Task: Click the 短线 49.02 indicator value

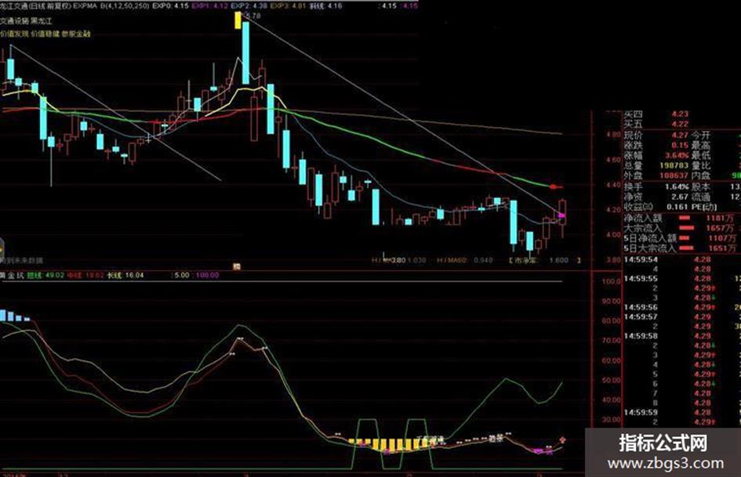Action: 45,275
